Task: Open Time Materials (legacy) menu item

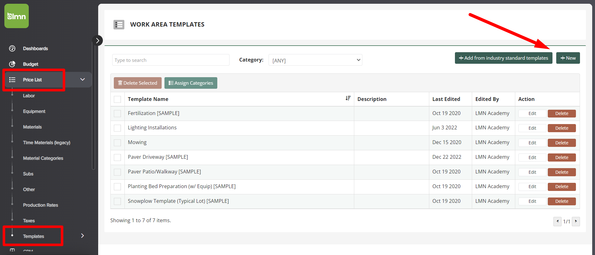Action: pyautogui.click(x=47, y=142)
